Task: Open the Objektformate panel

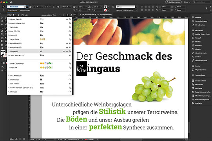Action: (199, 70)
